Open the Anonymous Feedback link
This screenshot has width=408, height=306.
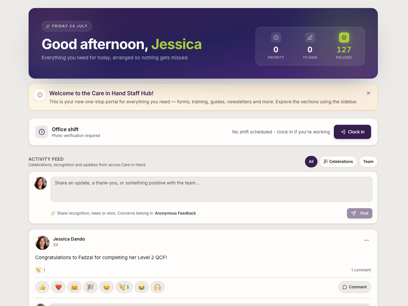pos(175,213)
